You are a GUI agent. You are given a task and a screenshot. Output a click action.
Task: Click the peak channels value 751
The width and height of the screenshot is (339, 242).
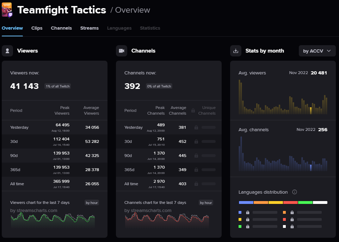(161, 139)
